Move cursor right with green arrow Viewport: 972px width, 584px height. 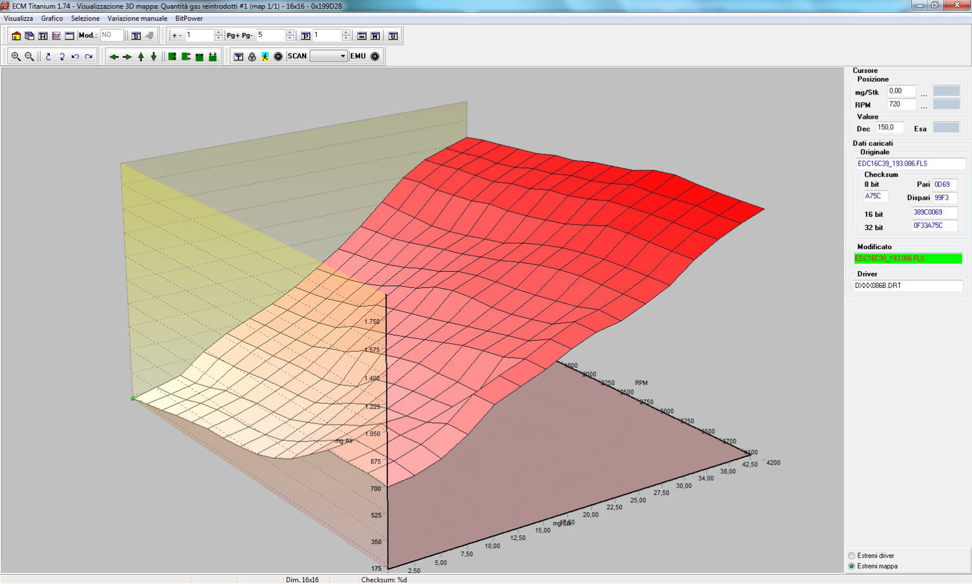pyautogui.click(x=127, y=57)
